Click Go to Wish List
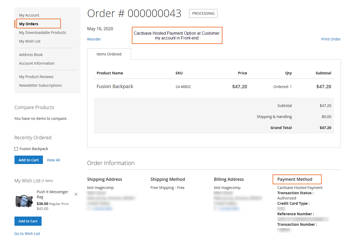 point(27,233)
